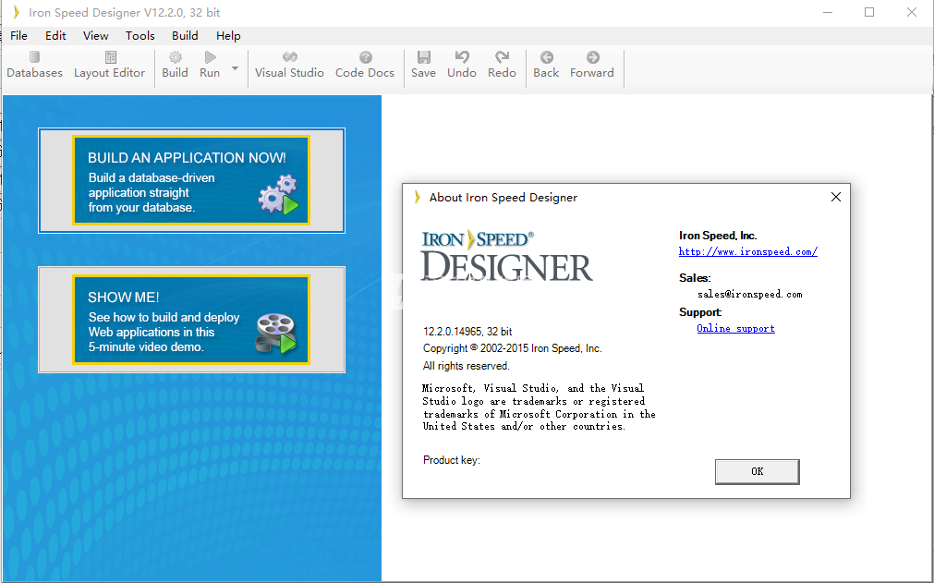Open Visual Studio from toolbar

coord(289,65)
